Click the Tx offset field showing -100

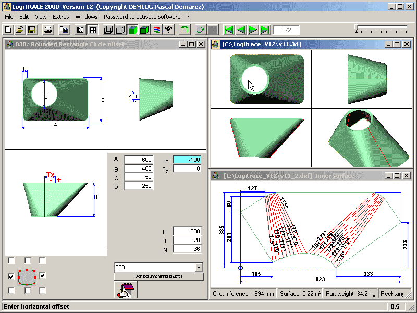(x=187, y=160)
